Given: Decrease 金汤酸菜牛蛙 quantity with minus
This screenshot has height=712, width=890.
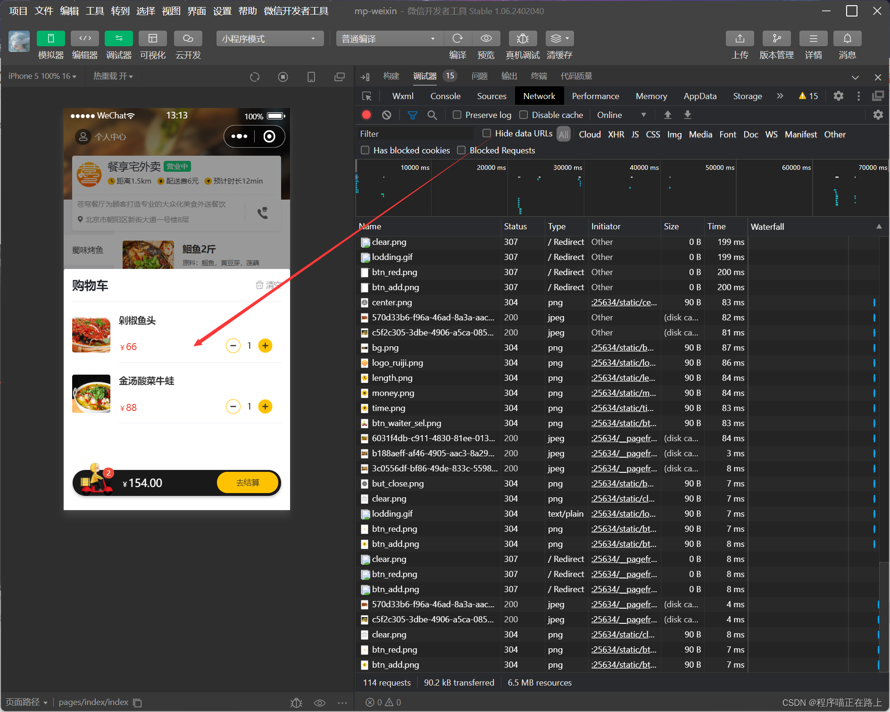Looking at the screenshot, I should (x=233, y=406).
